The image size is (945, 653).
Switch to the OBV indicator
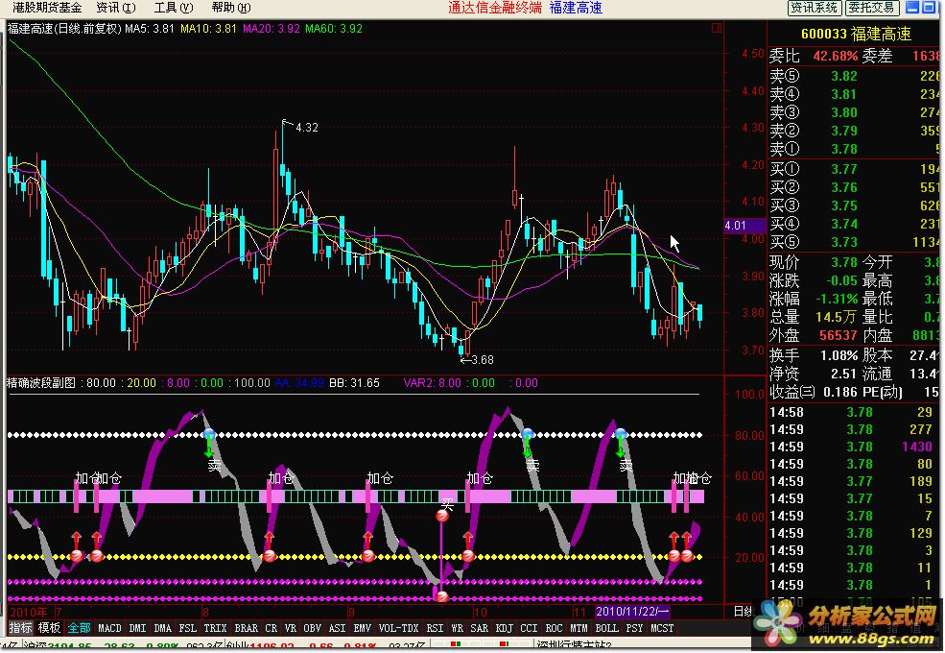point(312,628)
